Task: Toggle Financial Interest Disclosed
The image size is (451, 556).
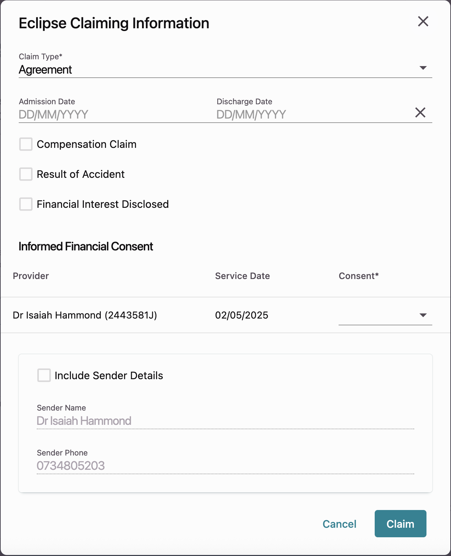Action: 26,204
